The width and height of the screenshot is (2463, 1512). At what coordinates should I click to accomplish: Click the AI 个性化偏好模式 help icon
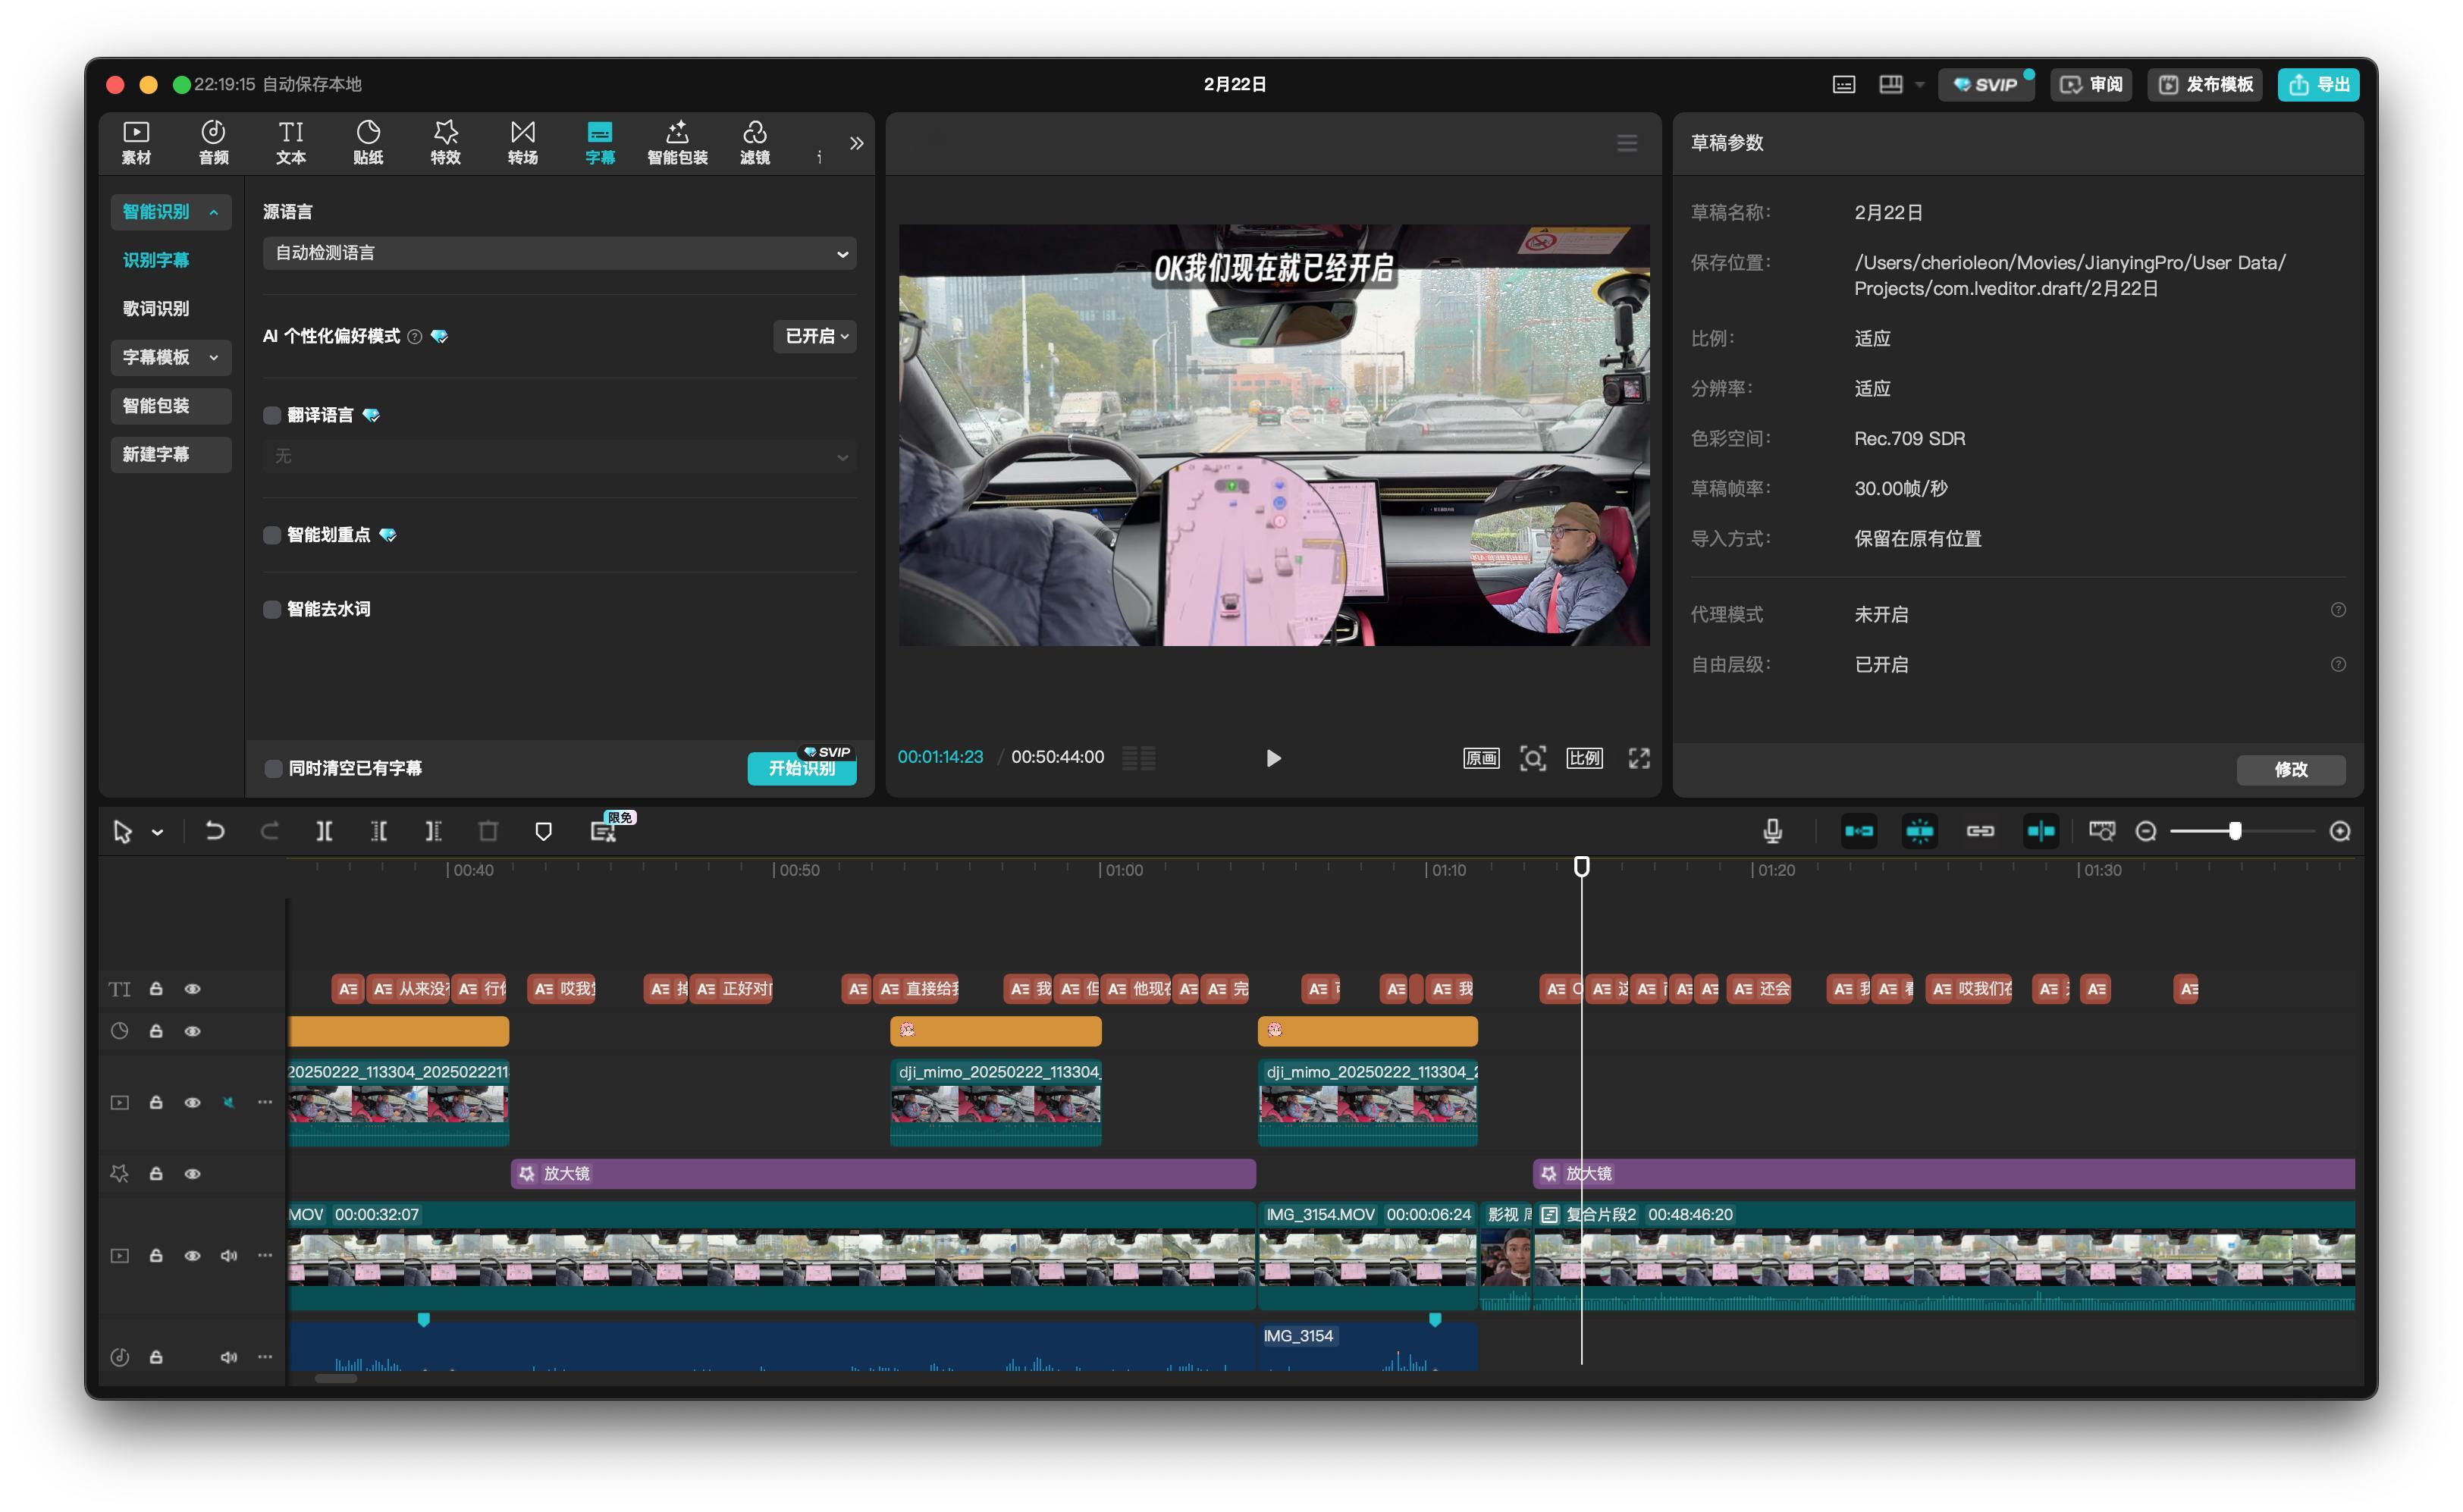coord(414,337)
